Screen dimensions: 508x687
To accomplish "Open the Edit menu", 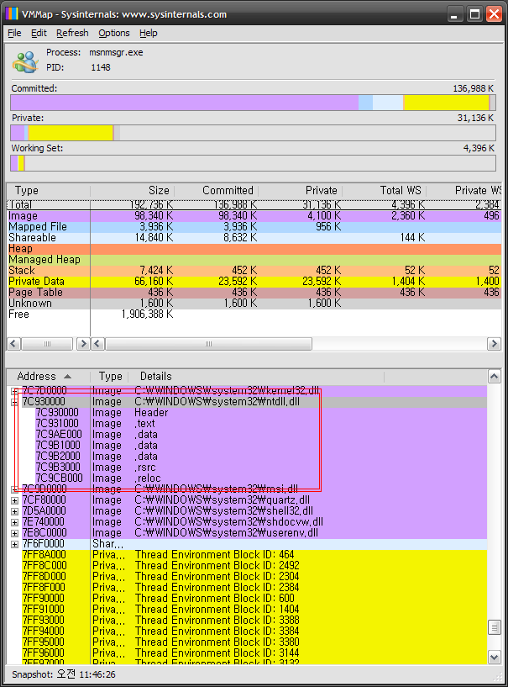I will 39,33.
